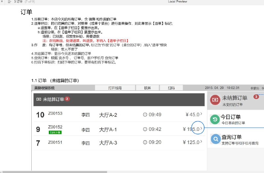The width and height of the screenshot is (264, 173).
Task: Click the 锁屏 button
Action: pyautogui.click(x=147, y=88)
